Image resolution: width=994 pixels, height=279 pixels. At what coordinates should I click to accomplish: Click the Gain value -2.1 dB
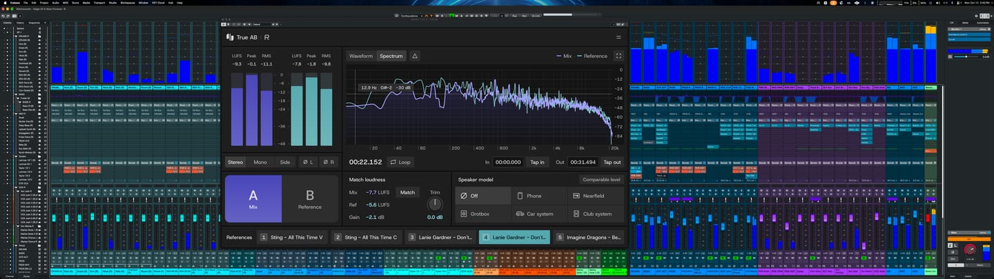[x=371, y=217]
